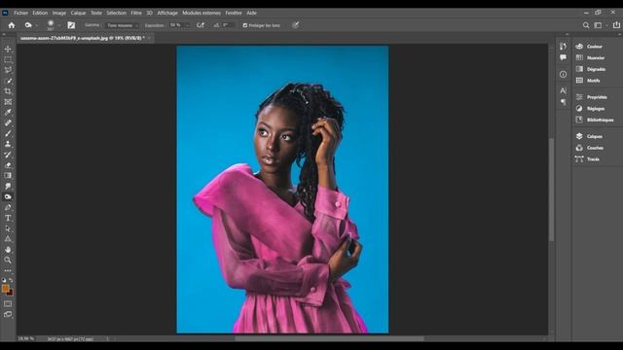
Task: Click the dark background color swatch
Action: point(11,294)
